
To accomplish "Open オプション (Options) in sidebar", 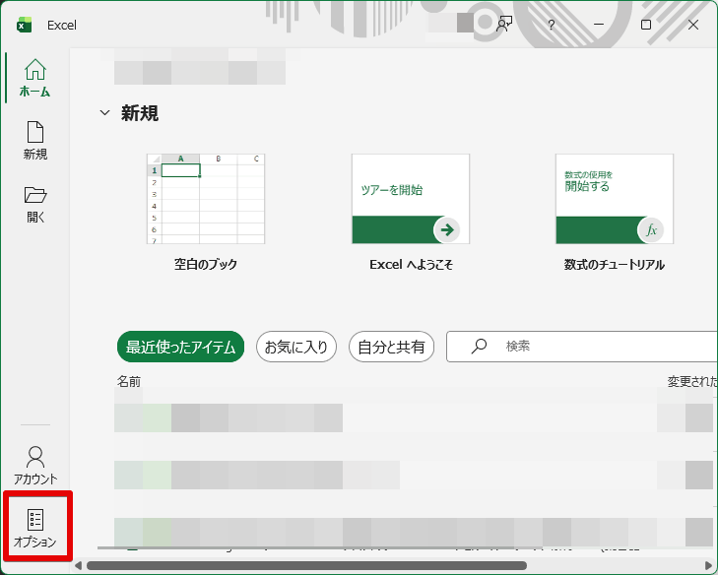I will tap(35, 528).
